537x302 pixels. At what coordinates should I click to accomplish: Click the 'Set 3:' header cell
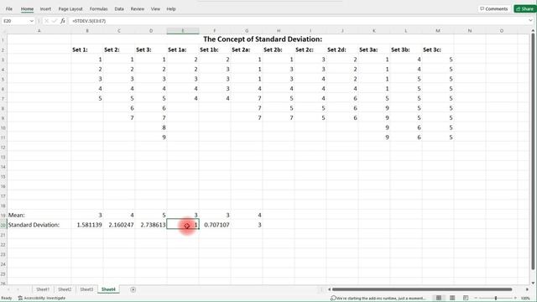click(151, 49)
